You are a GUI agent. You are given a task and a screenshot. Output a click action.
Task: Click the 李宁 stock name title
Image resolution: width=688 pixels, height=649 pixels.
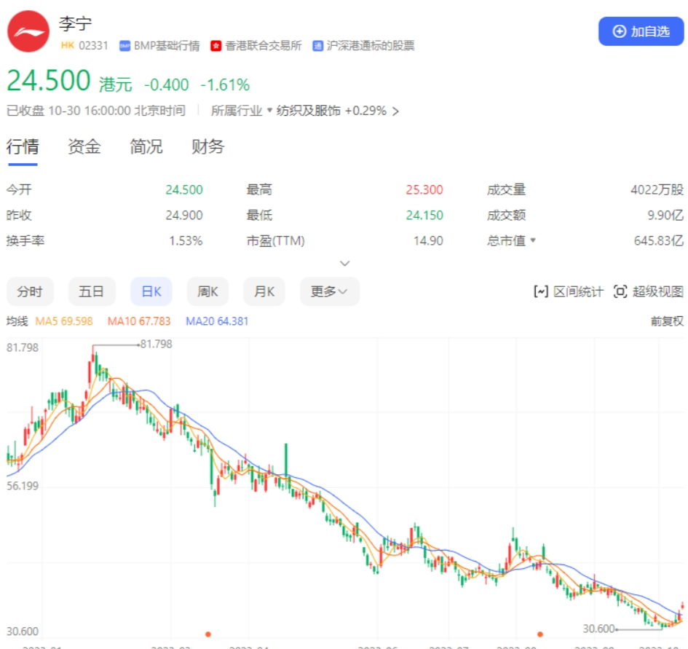(x=76, y=23)
